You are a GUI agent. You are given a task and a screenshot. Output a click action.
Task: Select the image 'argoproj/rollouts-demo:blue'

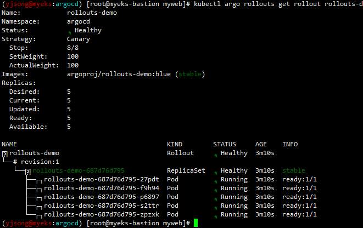119,74
